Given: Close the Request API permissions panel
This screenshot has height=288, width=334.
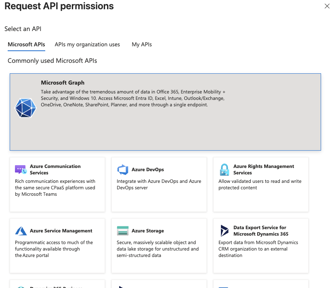Looking at the screenshot, I should tap(327, 6).
